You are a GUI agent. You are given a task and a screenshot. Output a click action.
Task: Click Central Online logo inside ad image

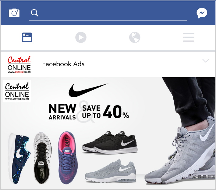(x=17, y=91)
